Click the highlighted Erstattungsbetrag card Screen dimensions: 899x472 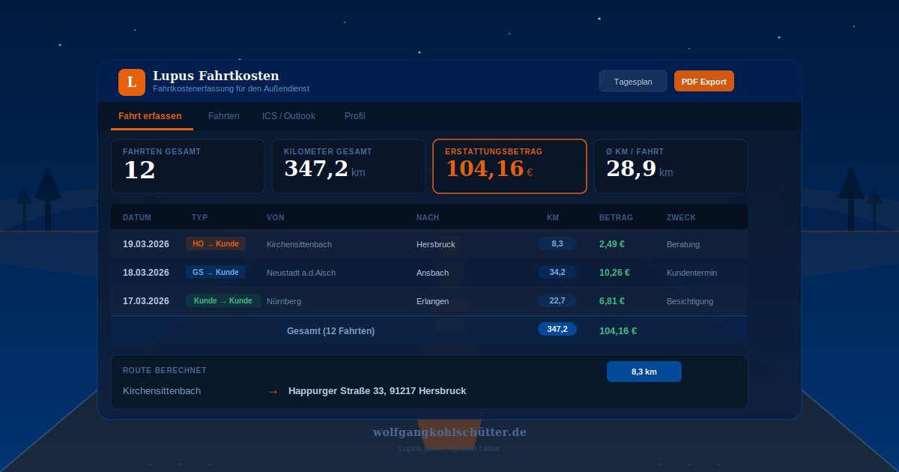tap(509, 166)
